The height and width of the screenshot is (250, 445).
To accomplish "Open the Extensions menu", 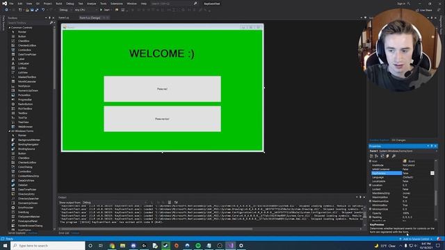I will point(117,3).
